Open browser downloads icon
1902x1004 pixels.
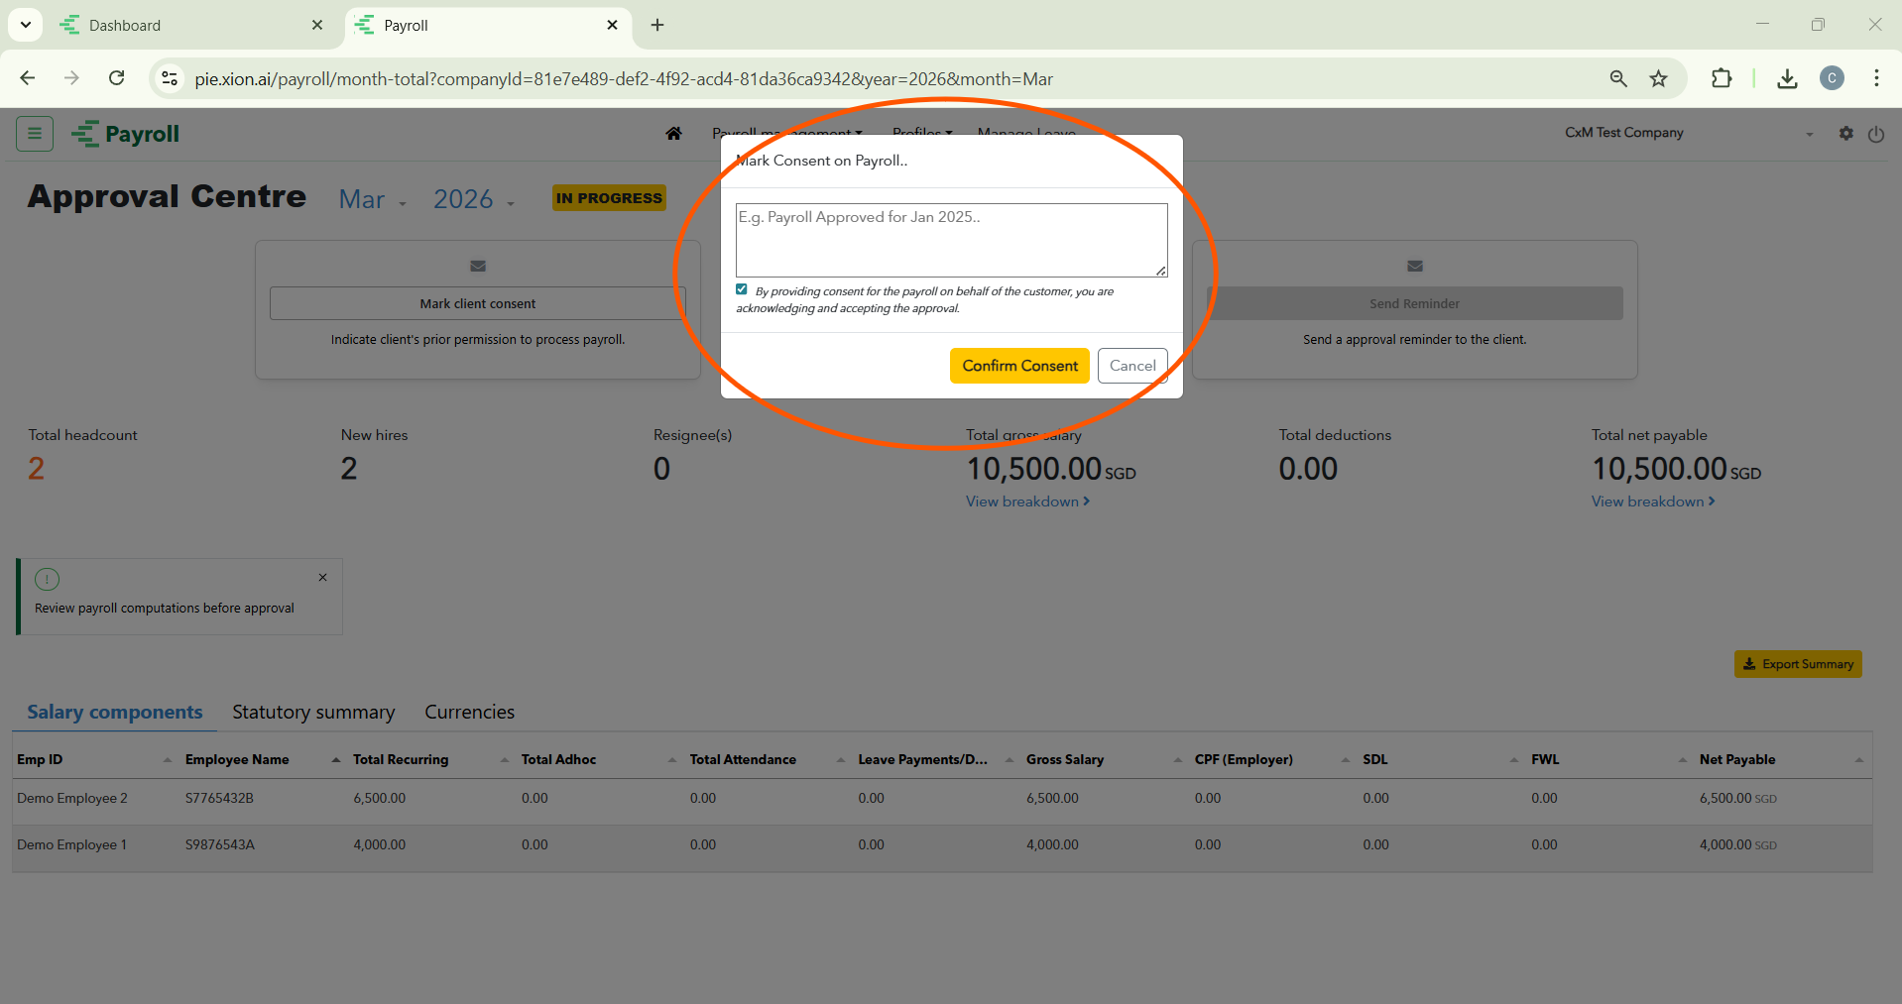(1787, 79)
